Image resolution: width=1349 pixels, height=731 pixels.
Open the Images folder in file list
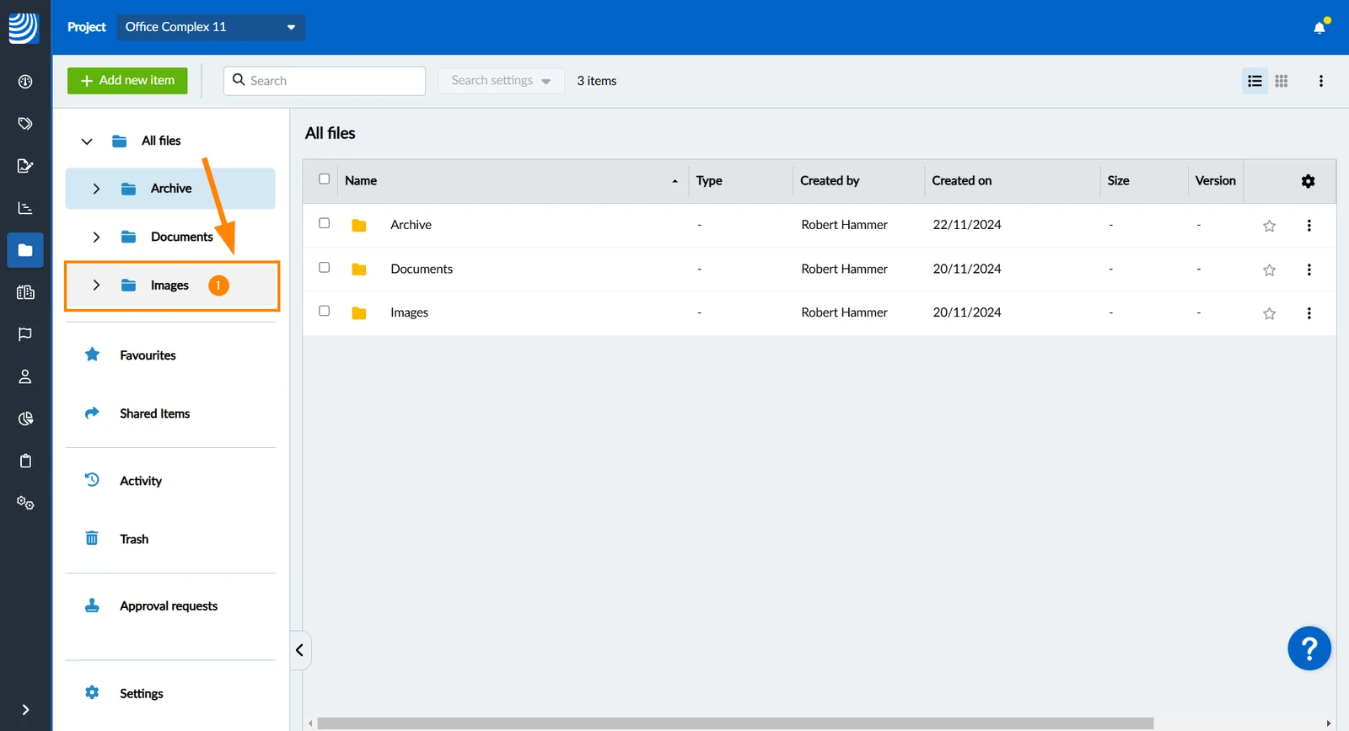[x=409, y=312]
